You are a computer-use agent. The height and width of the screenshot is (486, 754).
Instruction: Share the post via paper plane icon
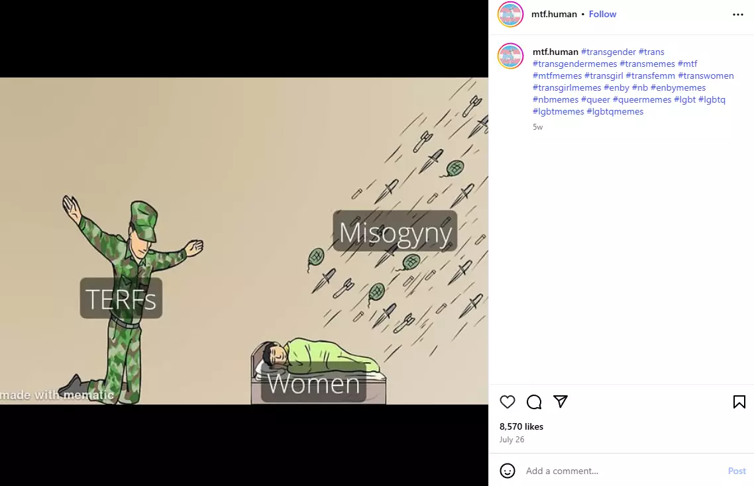(561, 401)
